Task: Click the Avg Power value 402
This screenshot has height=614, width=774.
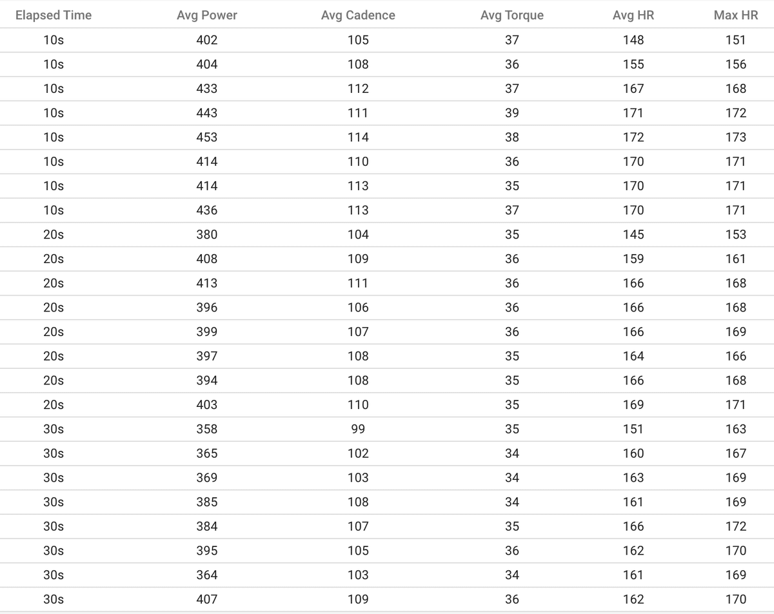Action: tap(206, 40)
